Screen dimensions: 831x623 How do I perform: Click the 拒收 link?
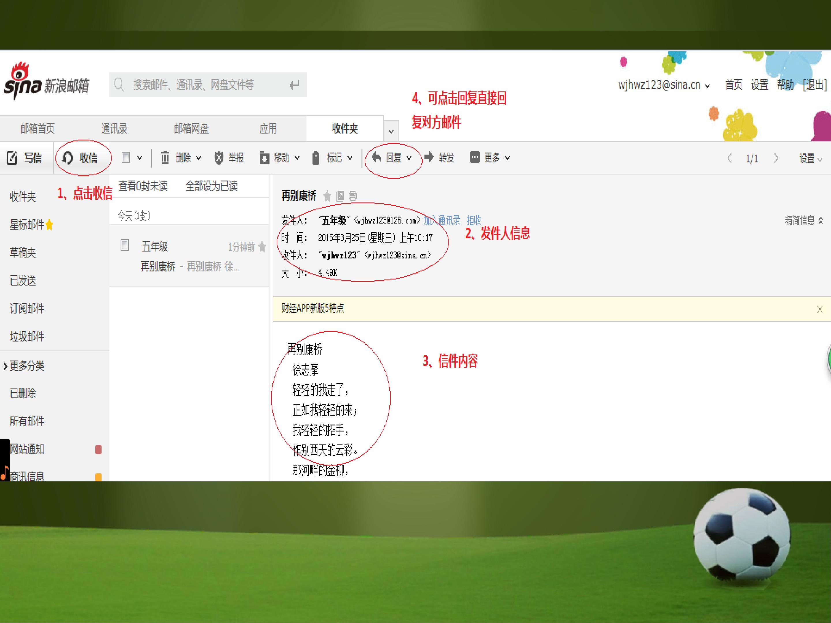pyautogui.click(x=474, y=220)
